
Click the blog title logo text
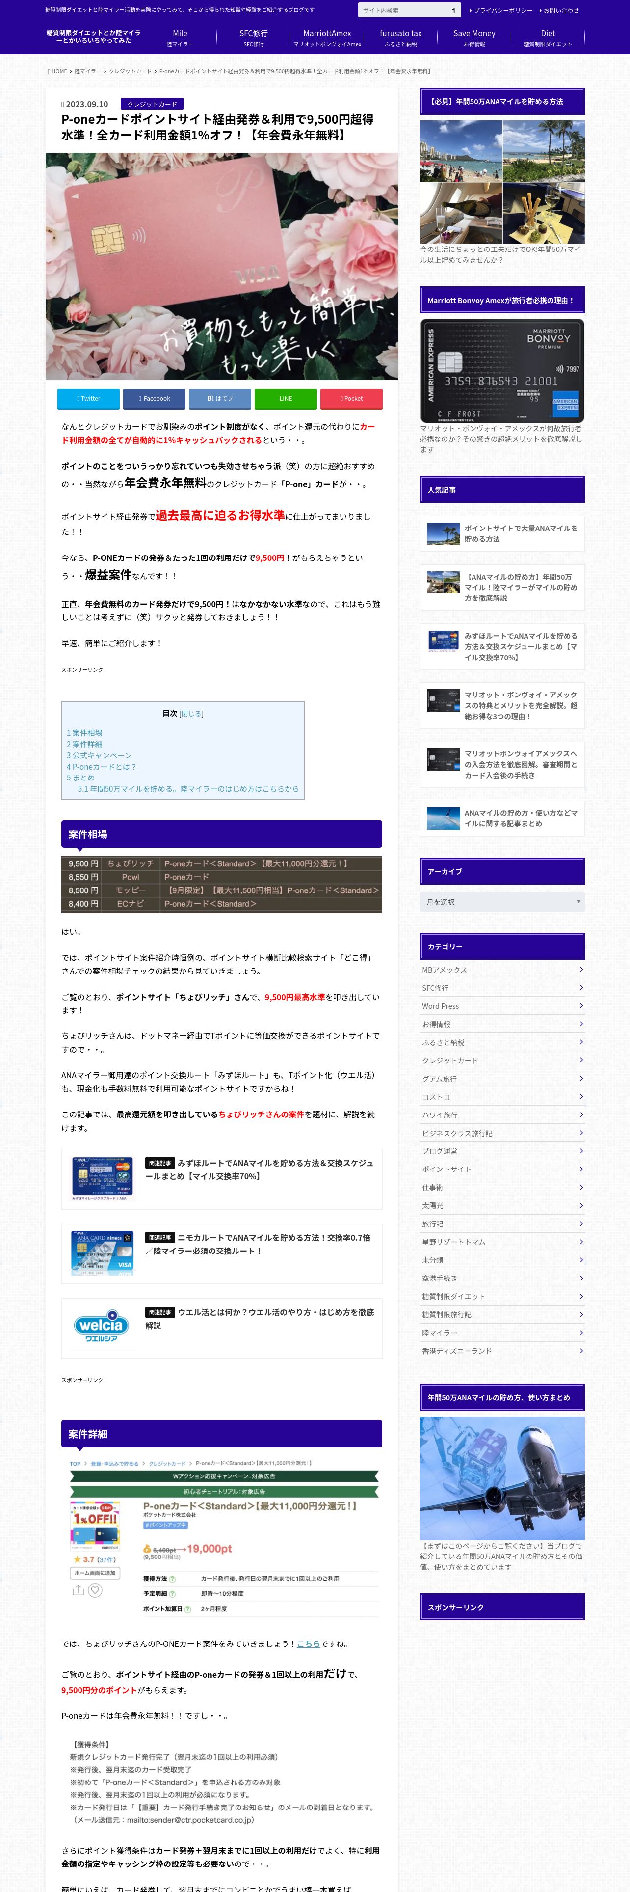pyautogui.click(x=93, y=37)
